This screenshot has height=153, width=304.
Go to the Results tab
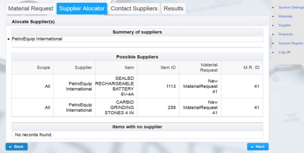[174, 9]
